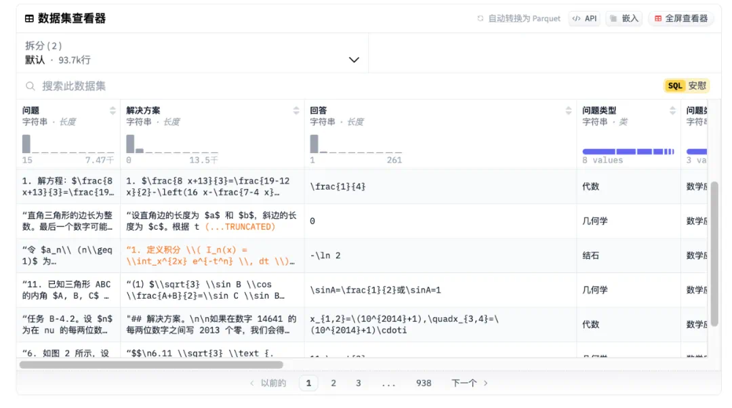Click the 搜索此数据集 search field

tap(136, 86)
